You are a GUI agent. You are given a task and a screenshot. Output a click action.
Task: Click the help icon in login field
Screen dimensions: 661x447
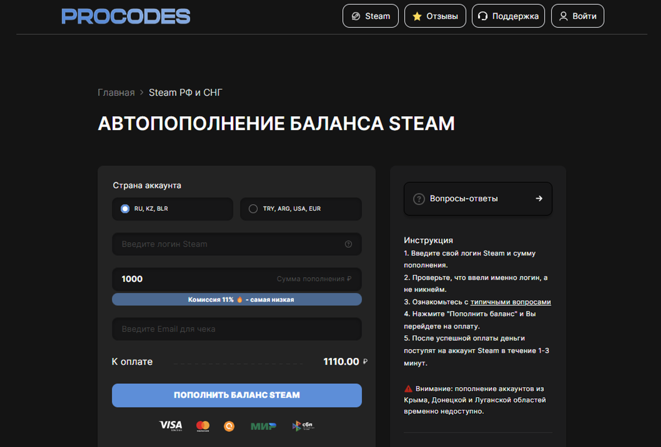(348, 244)
